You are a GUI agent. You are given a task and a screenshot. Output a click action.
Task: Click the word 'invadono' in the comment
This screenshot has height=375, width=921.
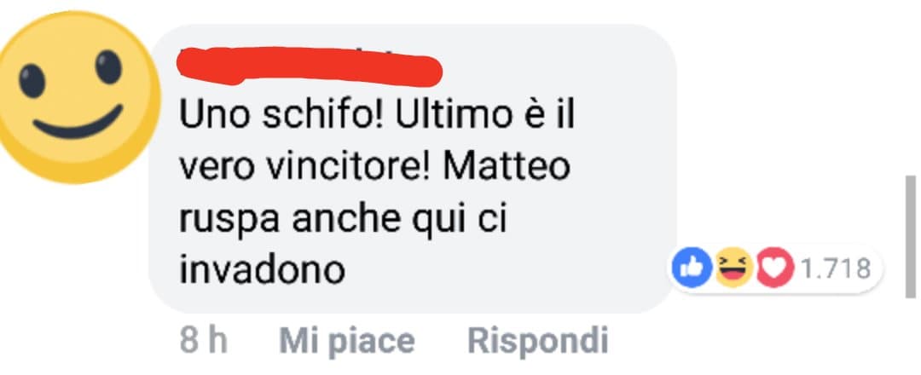coord(262,269)
